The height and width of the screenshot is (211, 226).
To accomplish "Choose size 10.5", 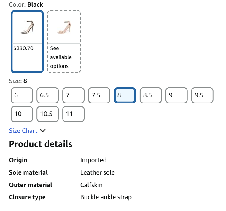I will (x=47, y=114).
